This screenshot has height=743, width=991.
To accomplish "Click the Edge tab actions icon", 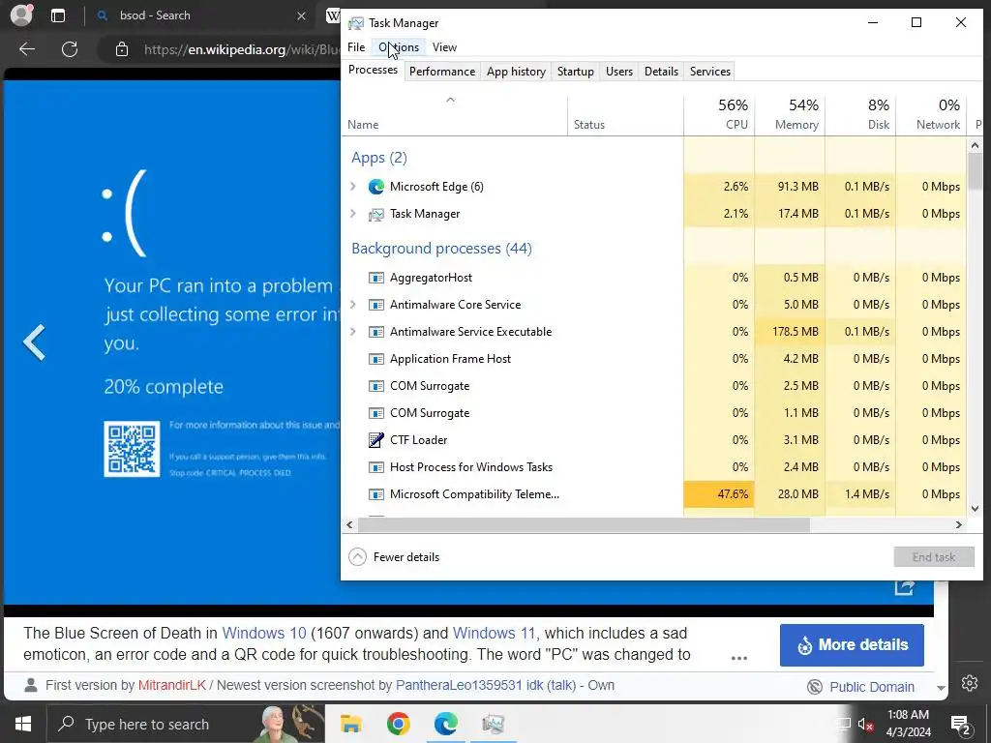I will [58, 15].
